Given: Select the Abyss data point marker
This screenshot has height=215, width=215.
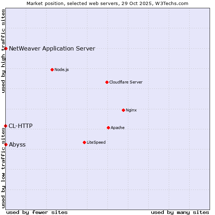Looking at the screenshot, I should point(6,144).
